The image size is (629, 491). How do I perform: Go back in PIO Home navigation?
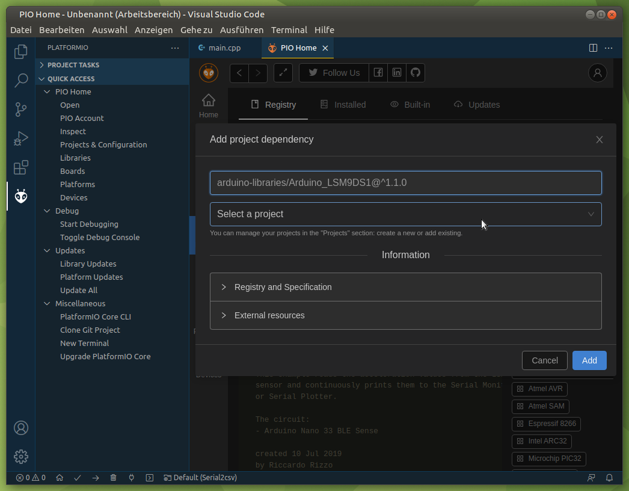tap(239, 73)
